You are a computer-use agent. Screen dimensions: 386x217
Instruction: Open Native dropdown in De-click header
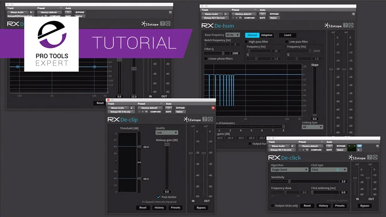[340, 150]
